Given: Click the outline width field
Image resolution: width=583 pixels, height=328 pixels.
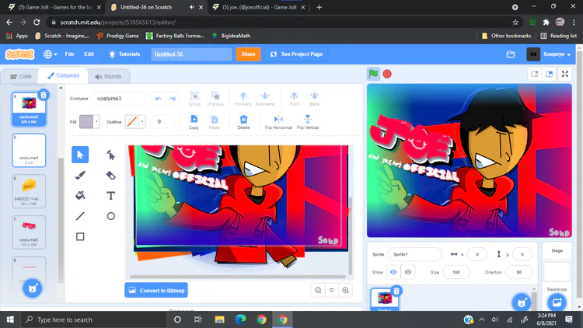Looking at the screenshot, I should point(161,121).
